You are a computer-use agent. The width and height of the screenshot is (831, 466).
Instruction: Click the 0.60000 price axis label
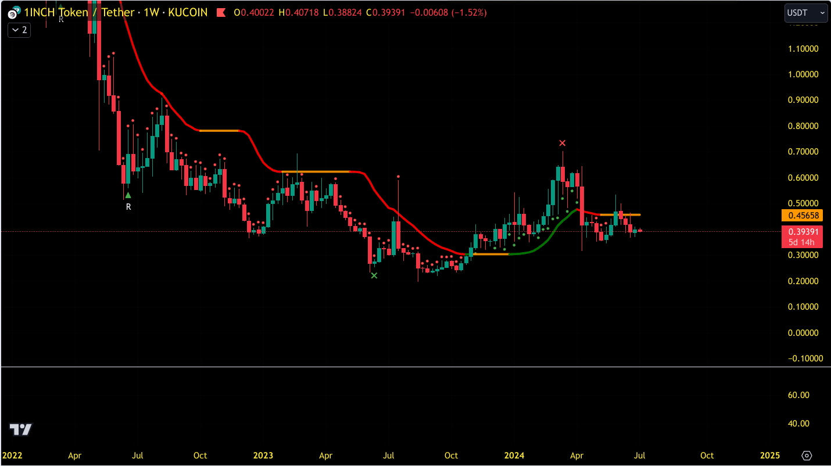coord(803,178)
